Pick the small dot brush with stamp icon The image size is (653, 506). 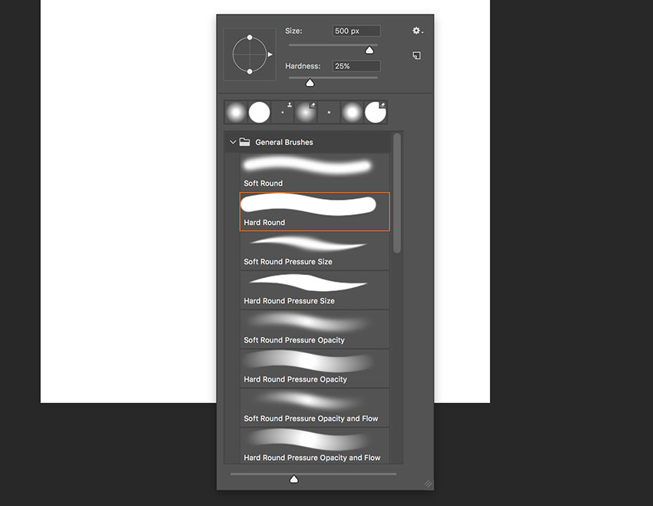283,112
